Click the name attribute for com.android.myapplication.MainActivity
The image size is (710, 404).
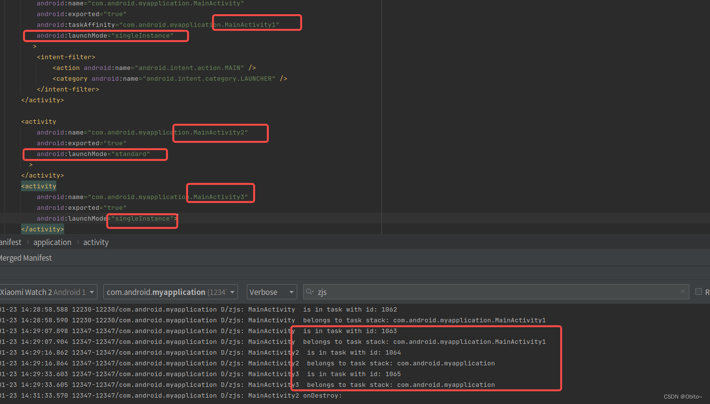[x=141, y=3]
